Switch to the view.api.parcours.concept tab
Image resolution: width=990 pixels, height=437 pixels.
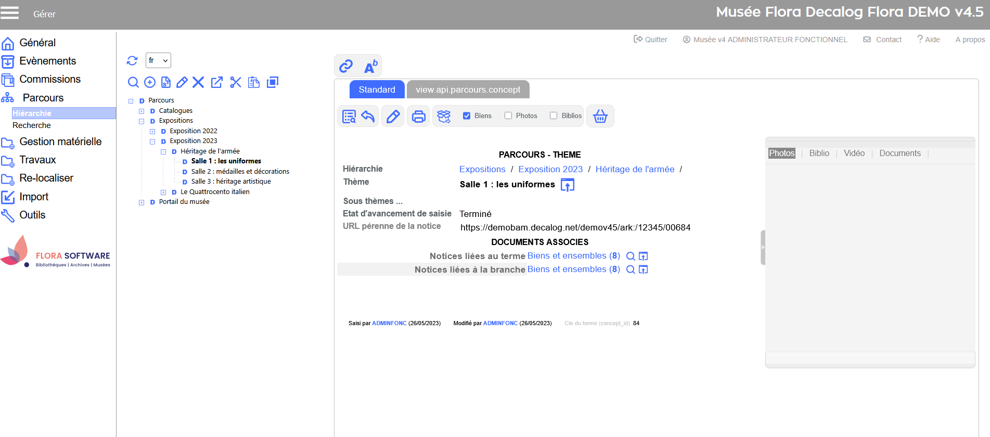468,89
